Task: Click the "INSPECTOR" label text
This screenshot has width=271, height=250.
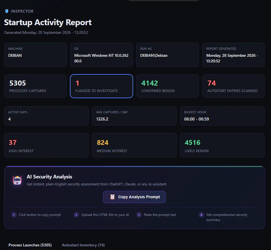Action: pyautogui.click(x=22, y=11)
